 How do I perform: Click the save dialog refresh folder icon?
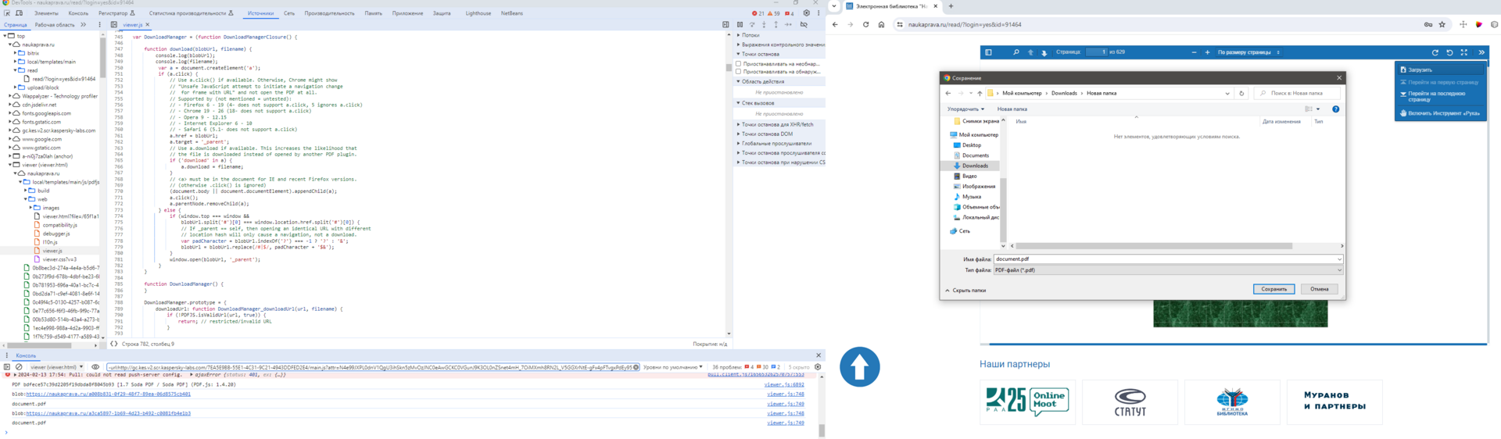point(1241,93)
